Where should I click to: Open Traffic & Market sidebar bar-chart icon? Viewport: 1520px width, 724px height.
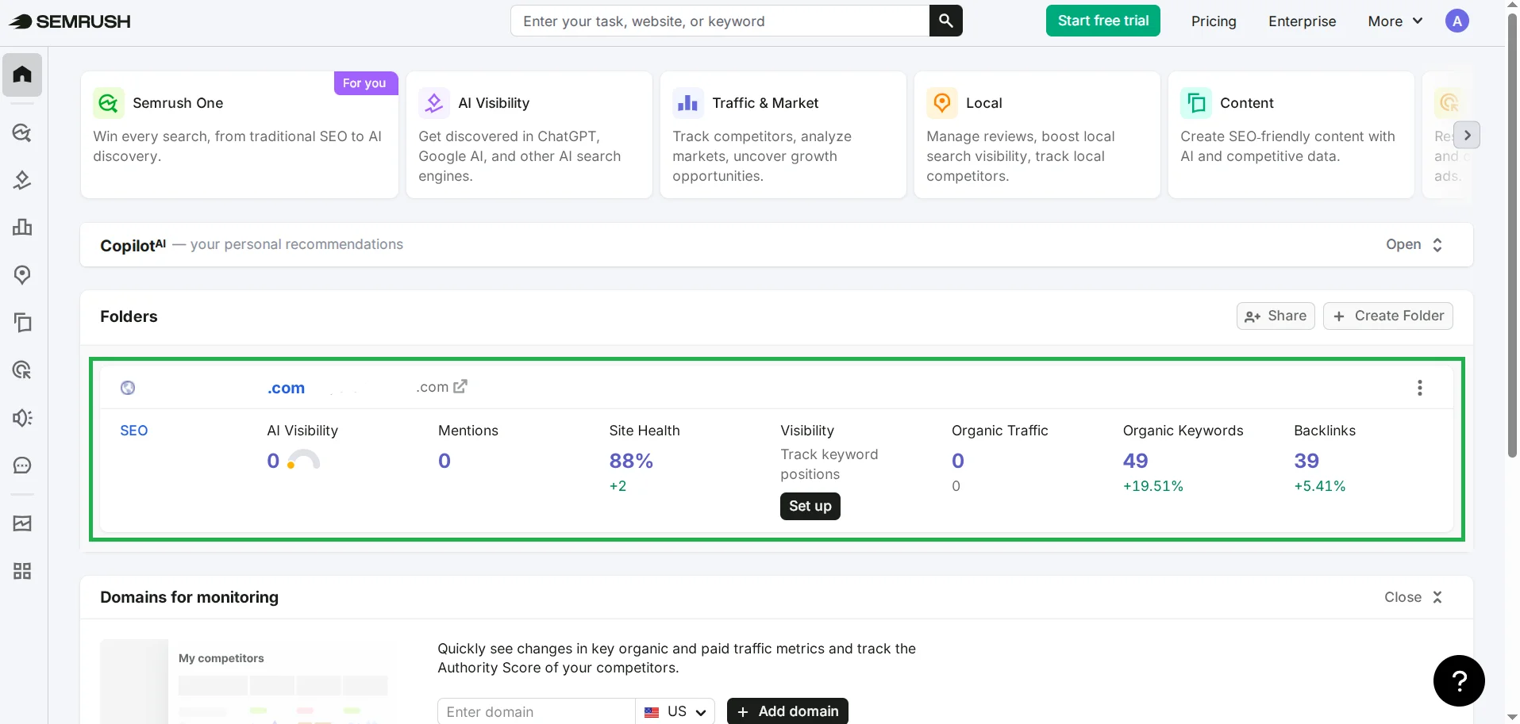pos(22,228)
